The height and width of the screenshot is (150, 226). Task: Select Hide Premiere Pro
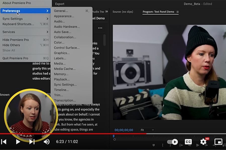[25, 40]
